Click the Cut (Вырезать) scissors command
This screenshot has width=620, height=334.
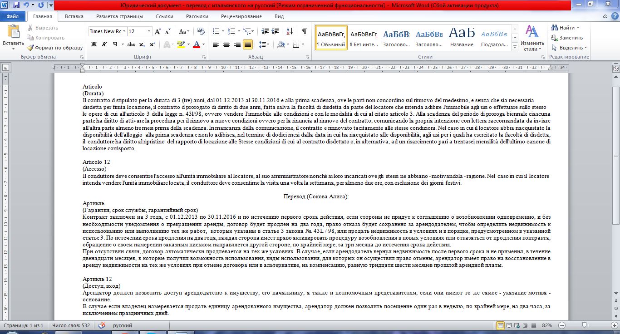tap(42, 28)
